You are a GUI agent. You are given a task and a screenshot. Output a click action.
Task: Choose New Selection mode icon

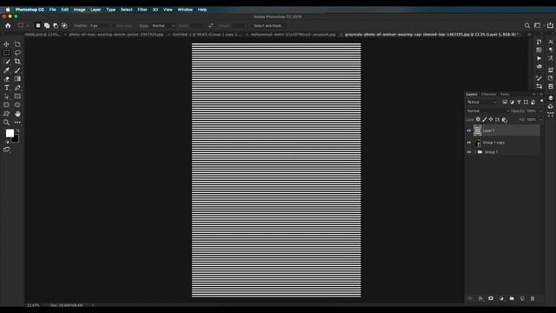coord(38,25)
